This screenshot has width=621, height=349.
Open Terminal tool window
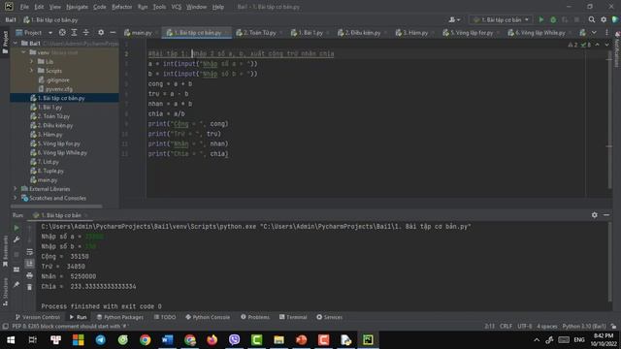coord(293,317)
